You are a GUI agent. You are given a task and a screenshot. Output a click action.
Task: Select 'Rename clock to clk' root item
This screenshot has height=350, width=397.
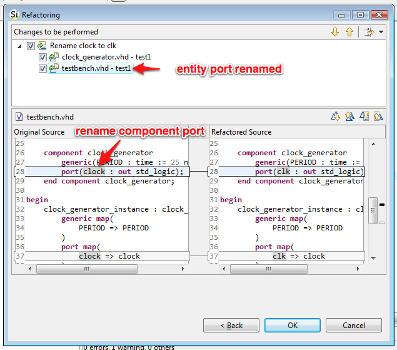tap(83, 46)
